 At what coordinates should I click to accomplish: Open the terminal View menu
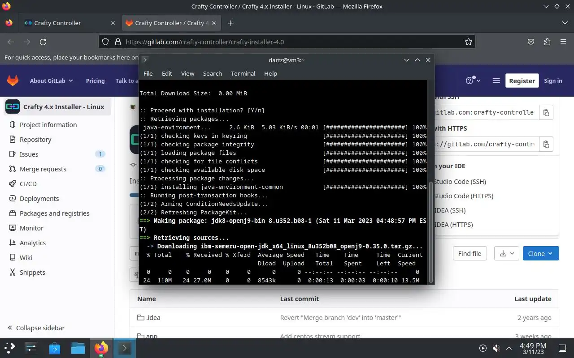(187, 73)
